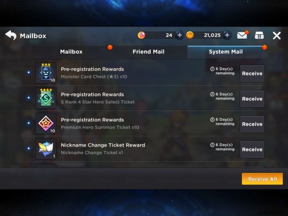Receive the Premium Hero Summon Tickets
288x216 pixels.
click(252, 124)
